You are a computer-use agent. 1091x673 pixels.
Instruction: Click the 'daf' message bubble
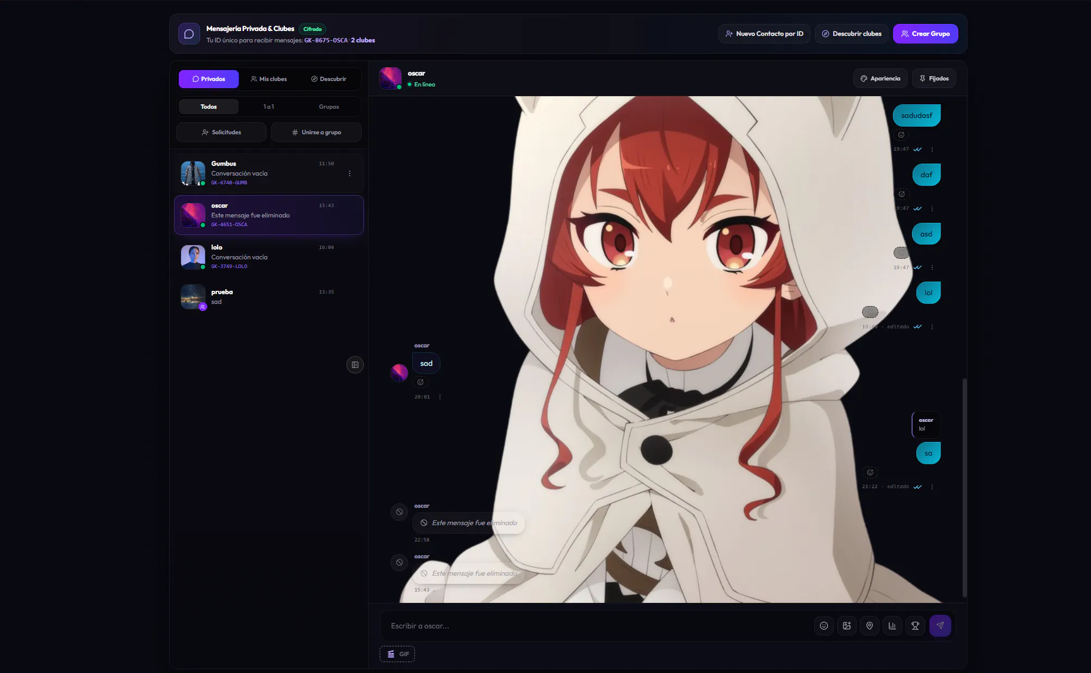(926, 175)
